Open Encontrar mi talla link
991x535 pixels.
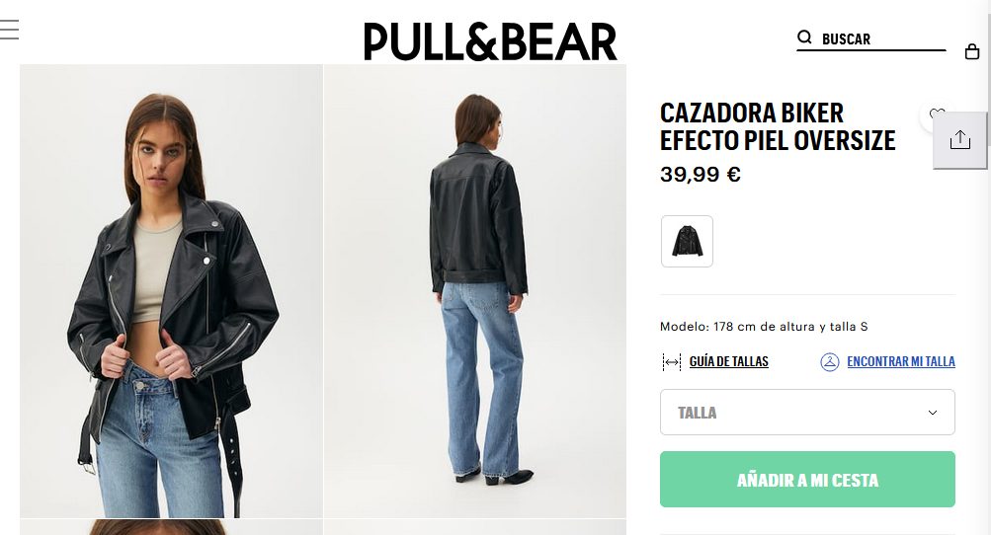(x=901, y=361)
